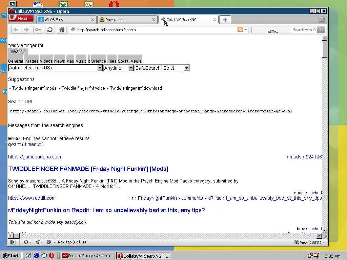Image resolution: width=347 pixels, height=260 pixels.
Task: Open the Auto-detect (en-US) language dropdown
Action: 55,68
